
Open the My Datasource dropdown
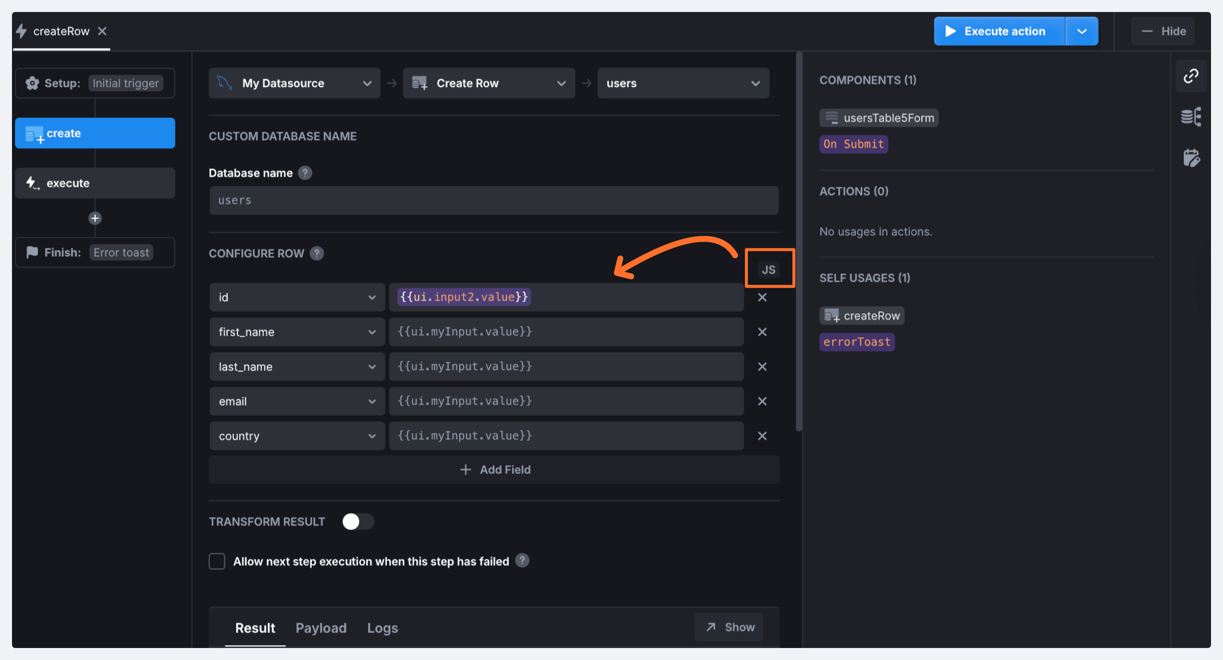click(294, 83)
